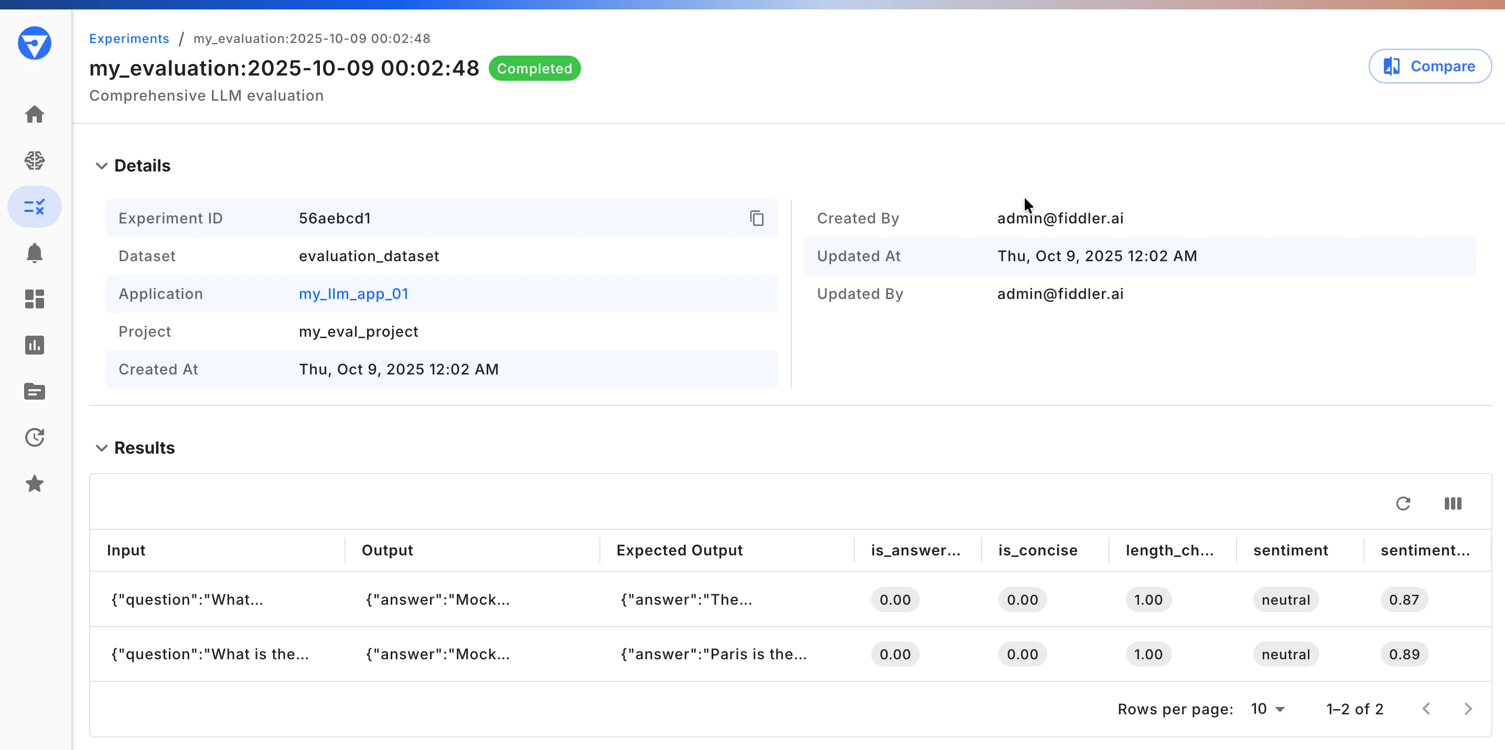Screen dimensions: 1505x750
Task: Click the 0.87 sentiment score chip
Action: click(x=1404, y=600)
